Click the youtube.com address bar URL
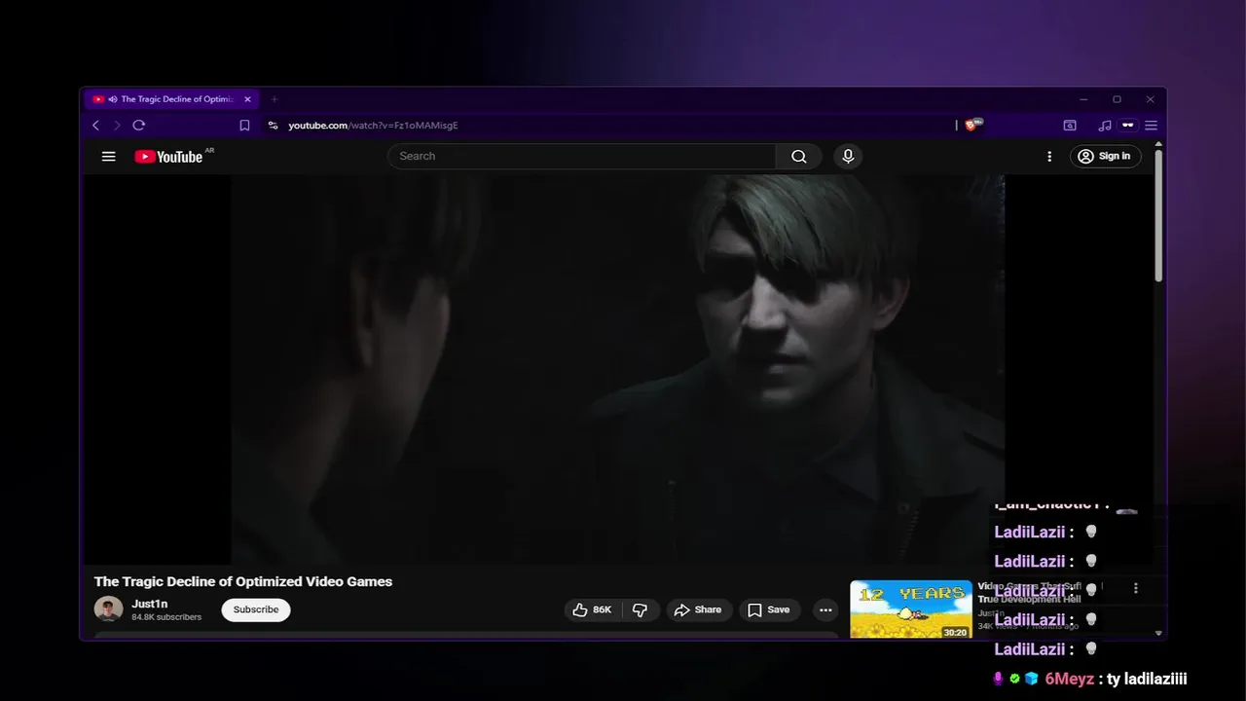Image resolution: width=1246 pixels, height=701 pixels. pyautogui.click(x=373, y=126)
